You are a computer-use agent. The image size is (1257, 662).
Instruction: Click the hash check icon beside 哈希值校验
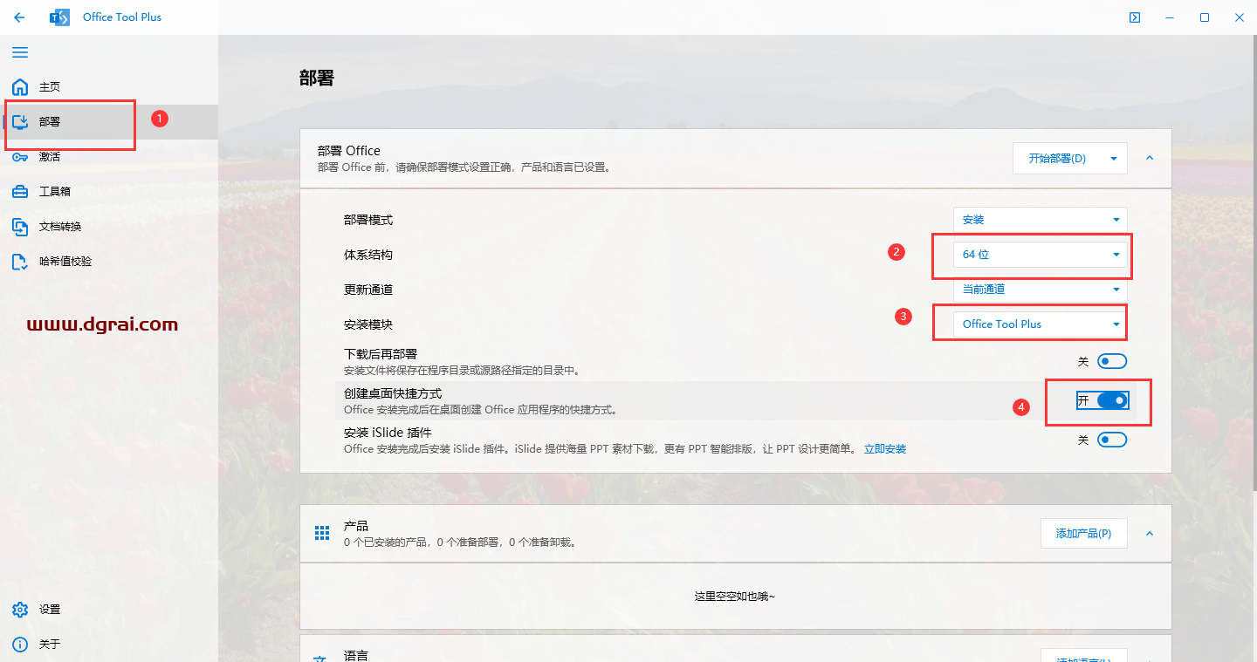tap(20, 262)
